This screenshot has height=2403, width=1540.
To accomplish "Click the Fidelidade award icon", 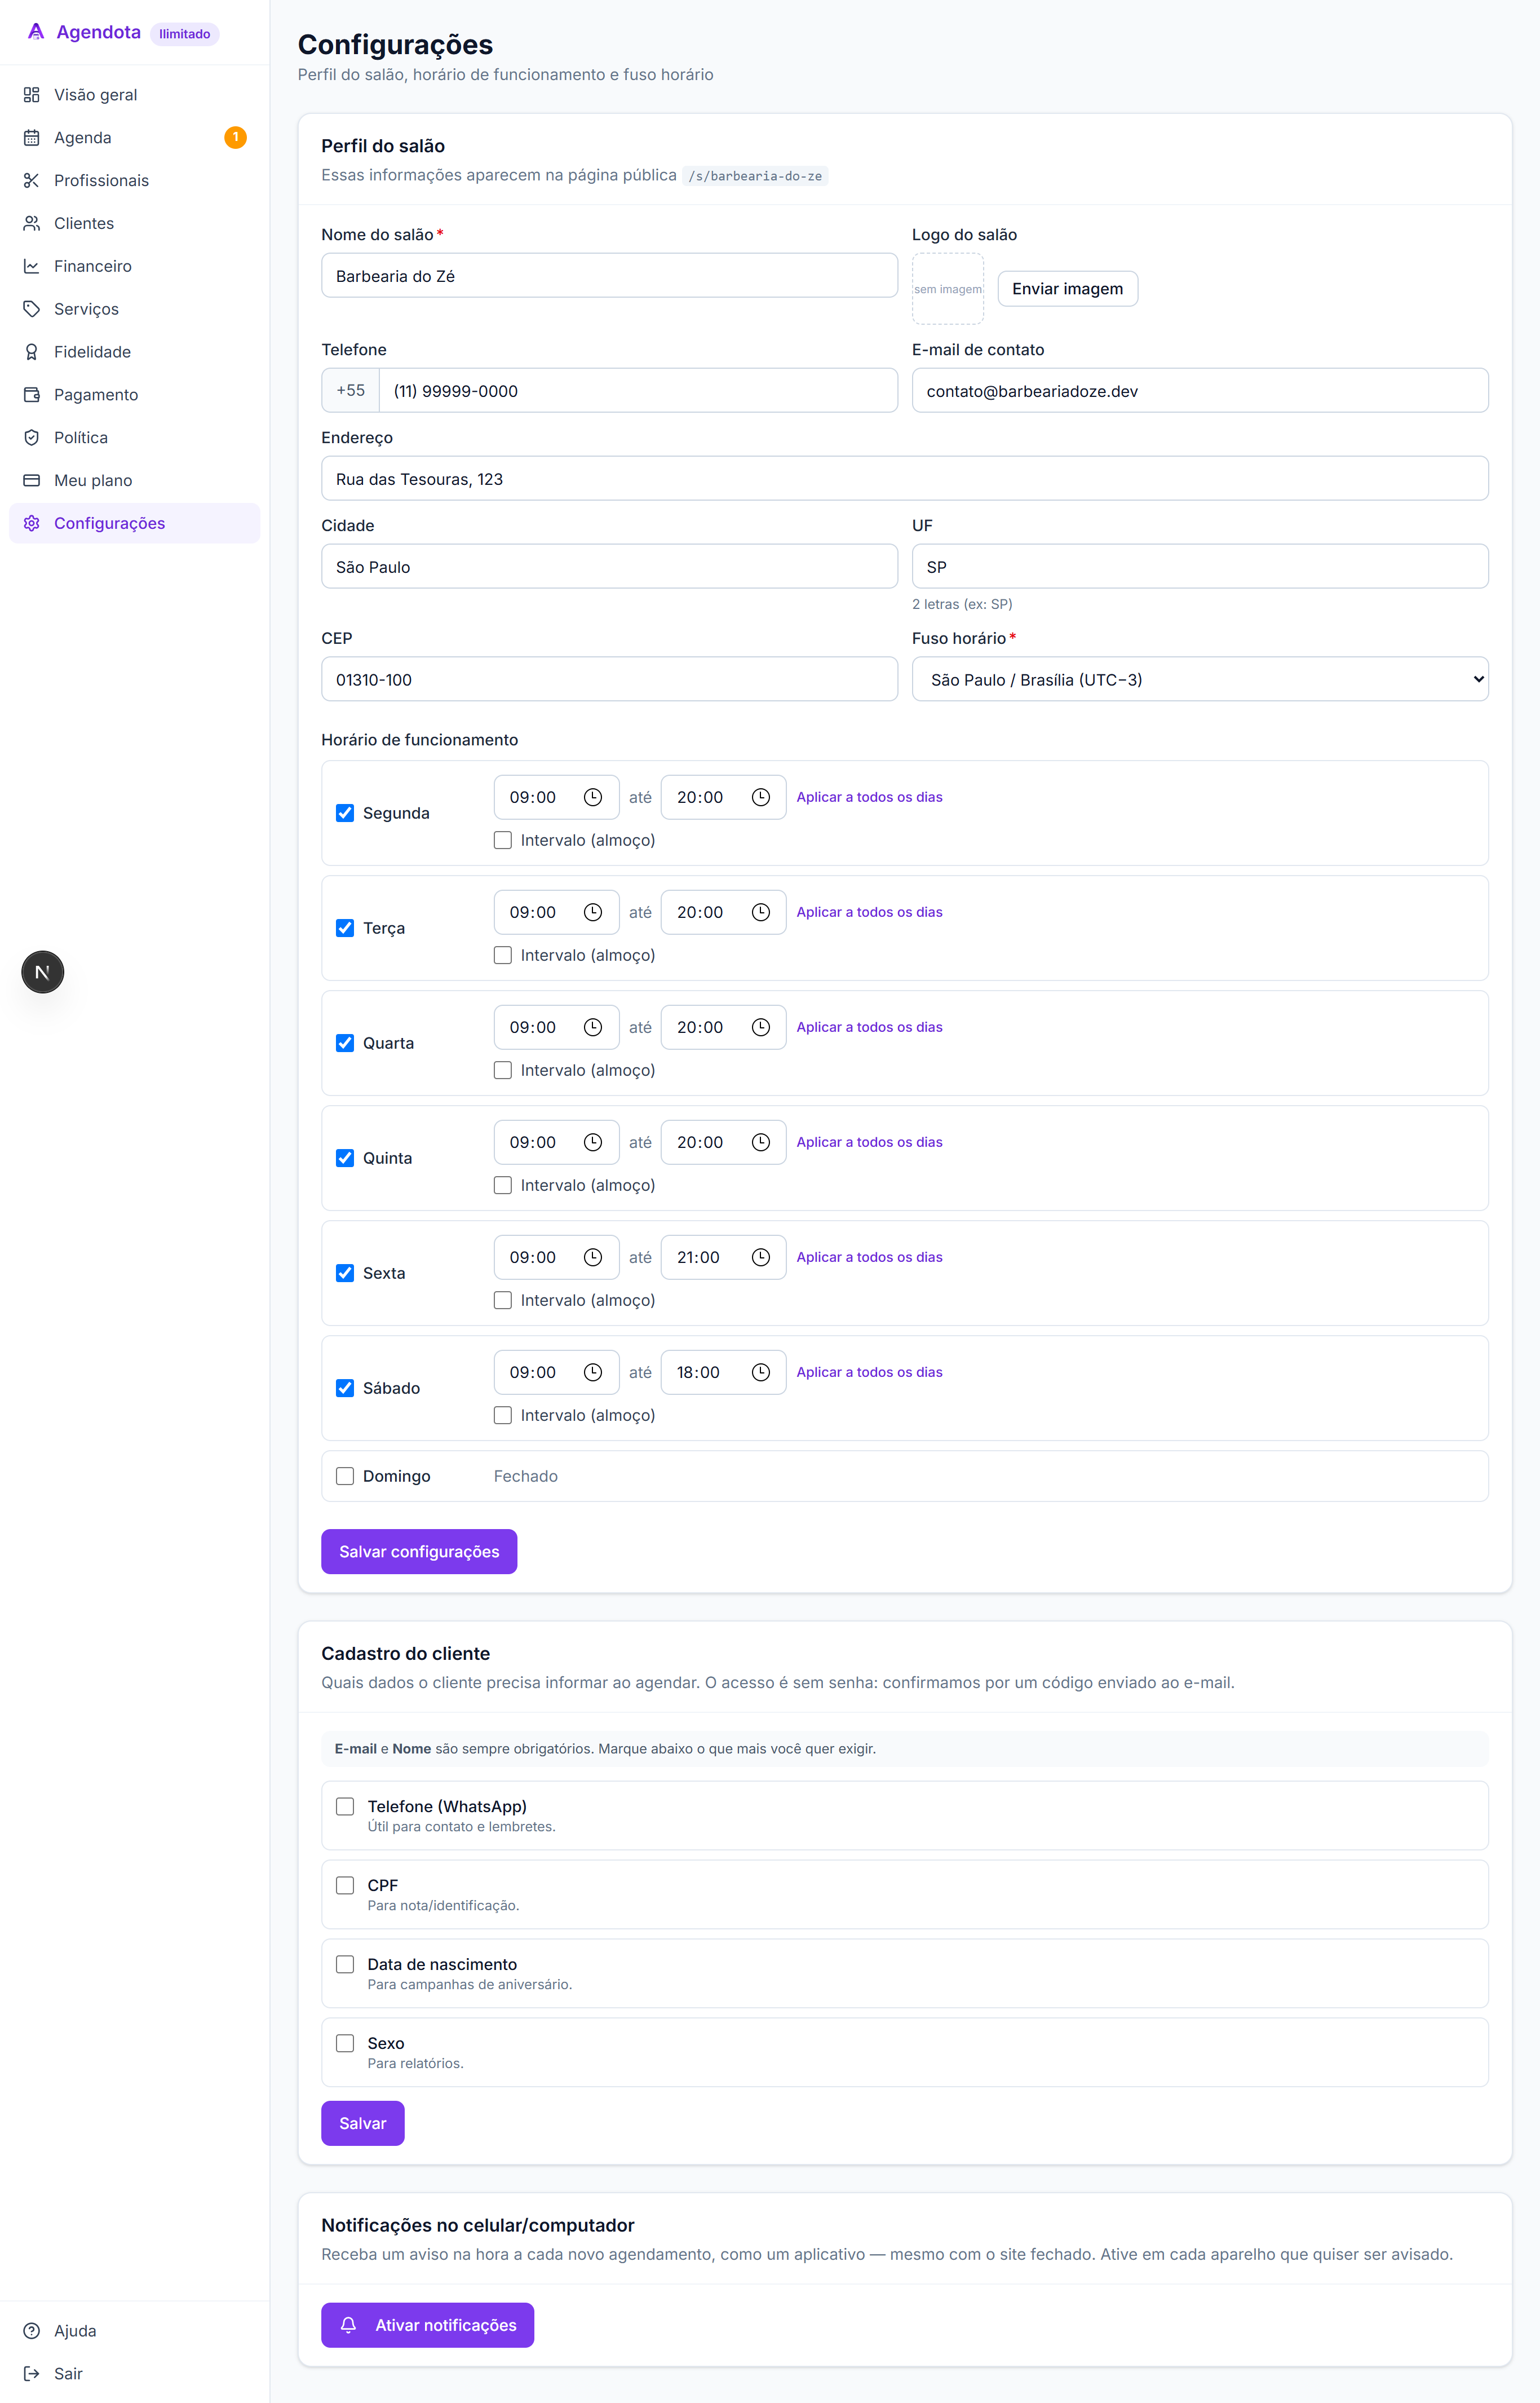I will (x=32, y=352).
